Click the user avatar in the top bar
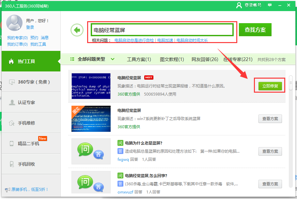The height and width of the screenshot is (199, 297). tap(238, 5)
